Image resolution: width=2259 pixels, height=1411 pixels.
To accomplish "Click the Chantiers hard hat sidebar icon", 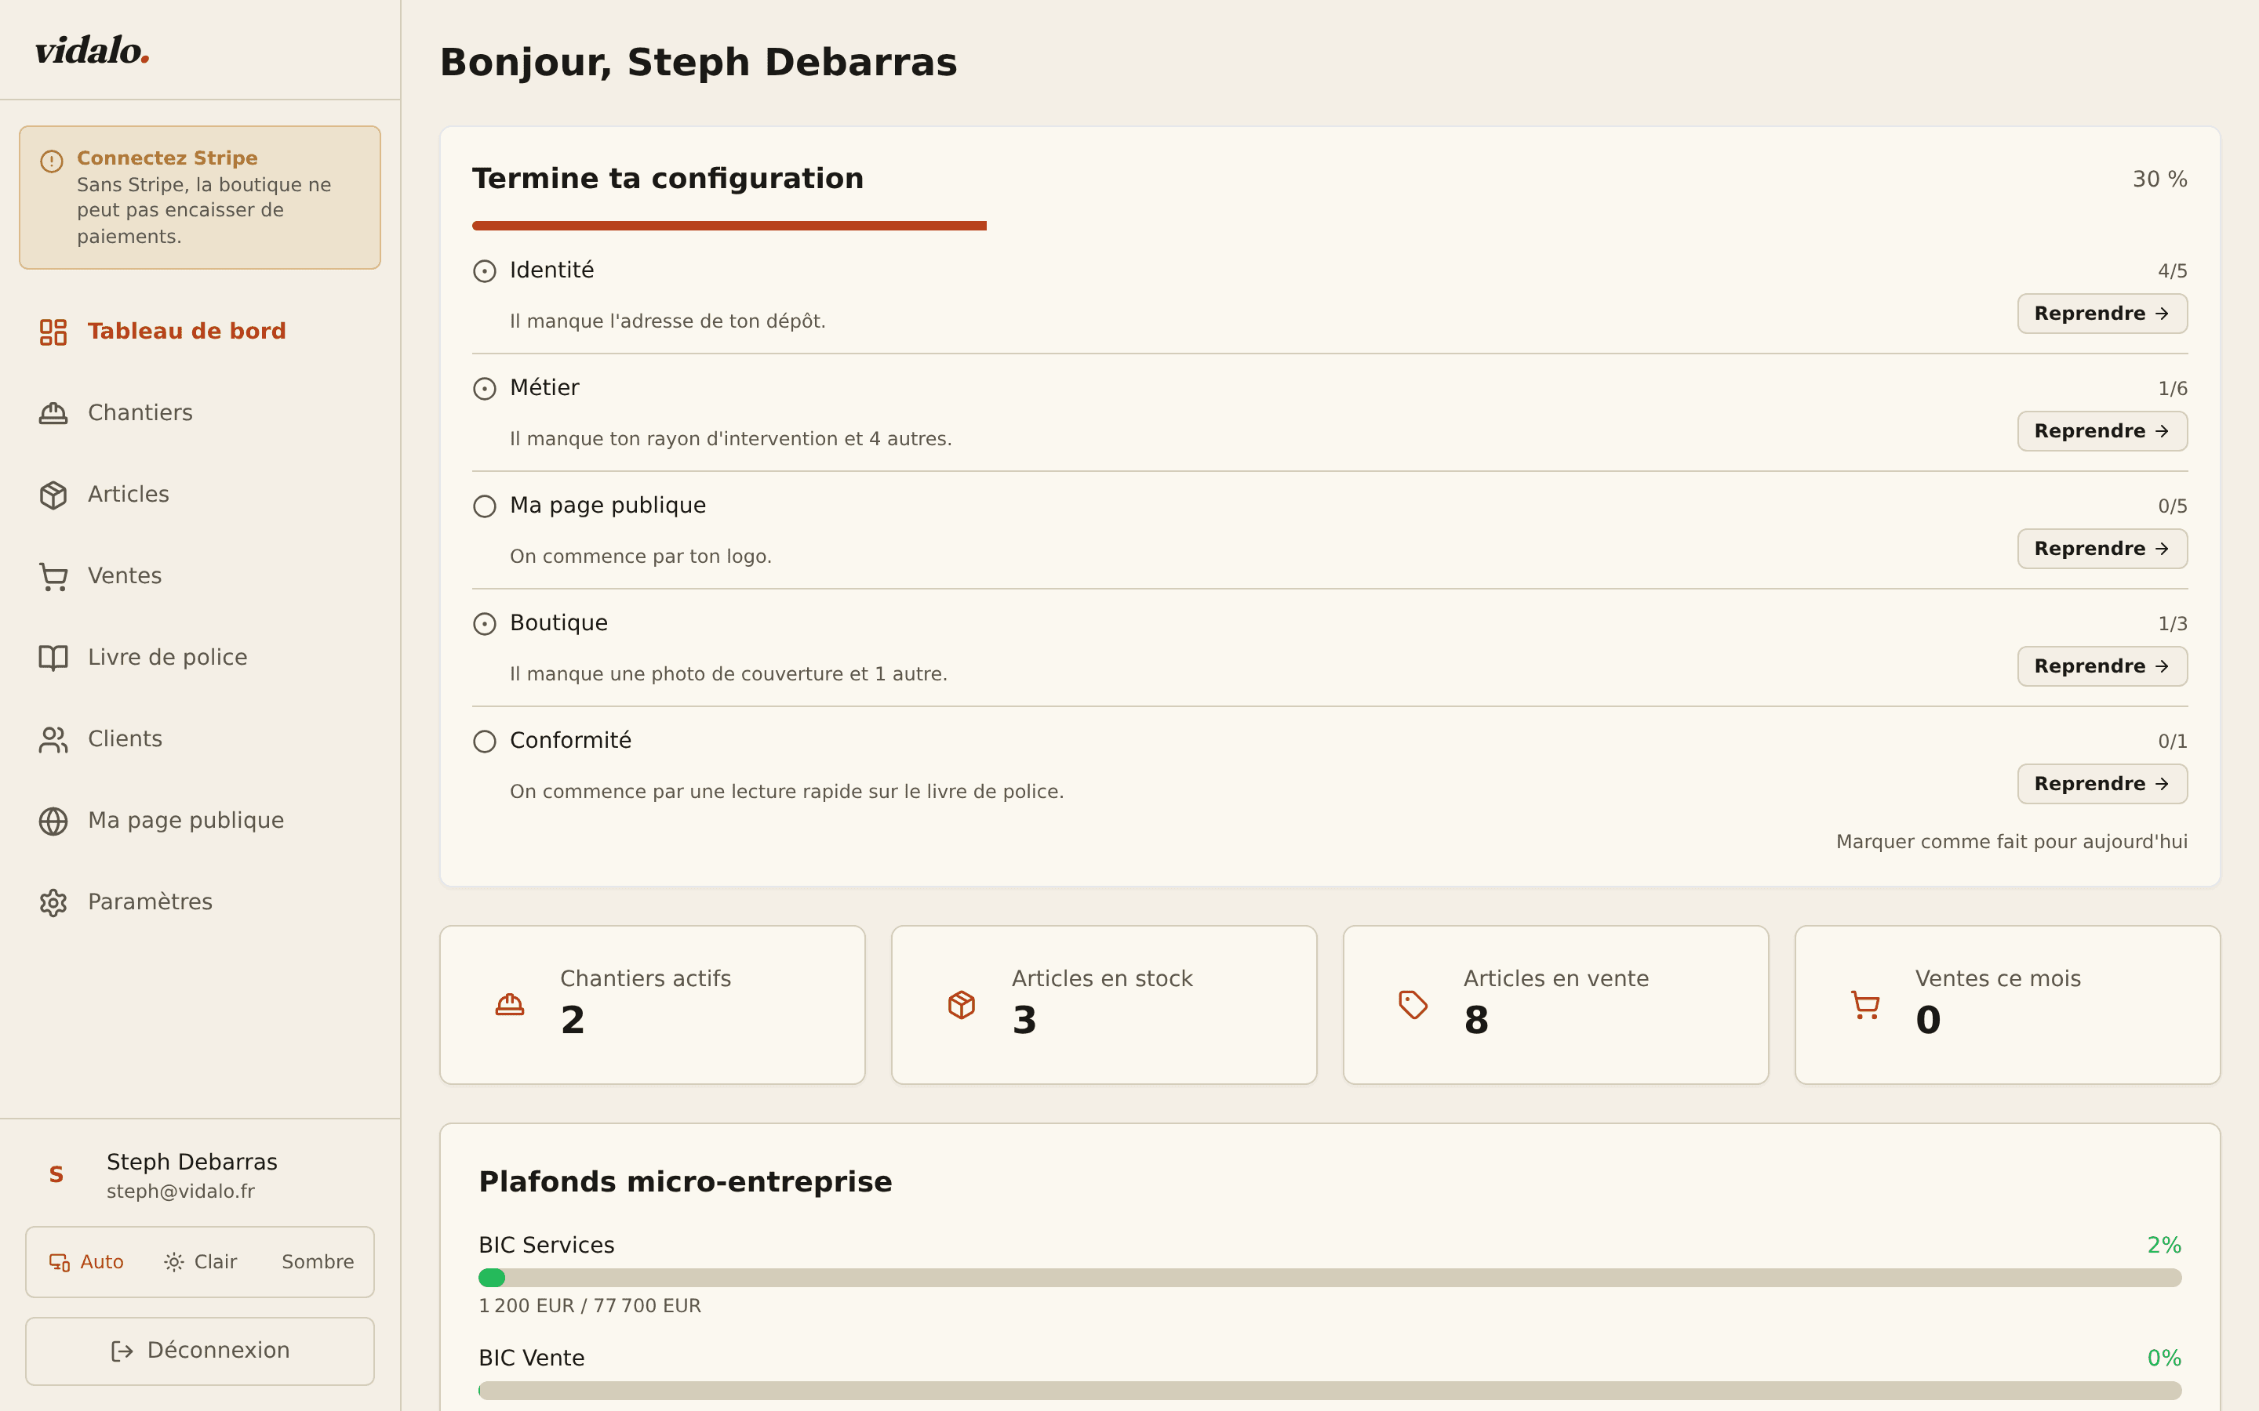I will (53, 412).
